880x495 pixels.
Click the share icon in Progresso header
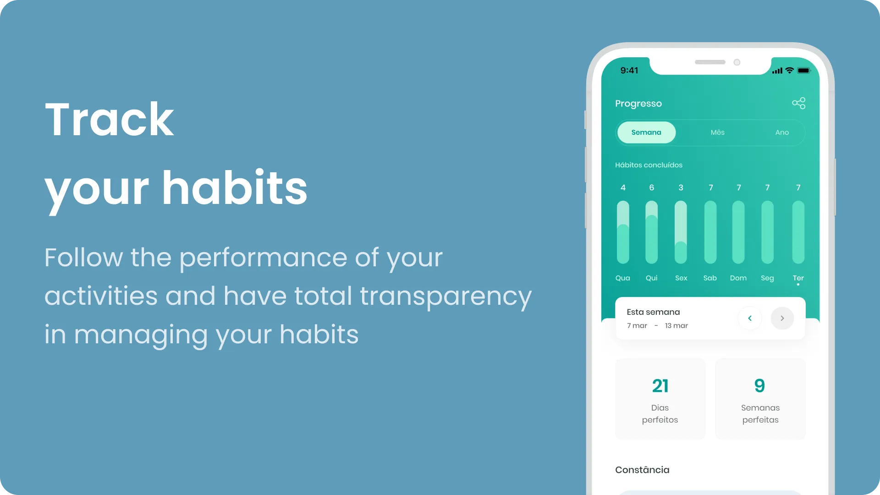[x=798, y=103]
